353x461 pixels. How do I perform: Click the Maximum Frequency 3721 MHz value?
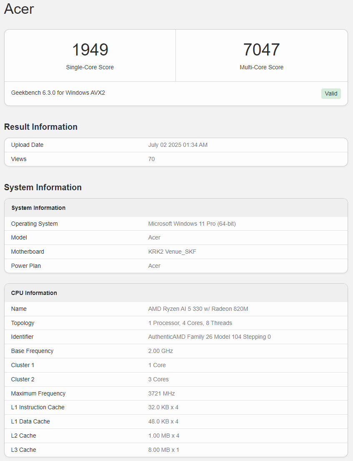pyautogui.click(x=162, y=393)
